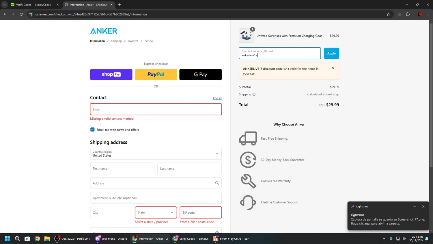Open Microsoft Store from the taskbar
This screenshot has height=244, width=433.
click(27, 239)
